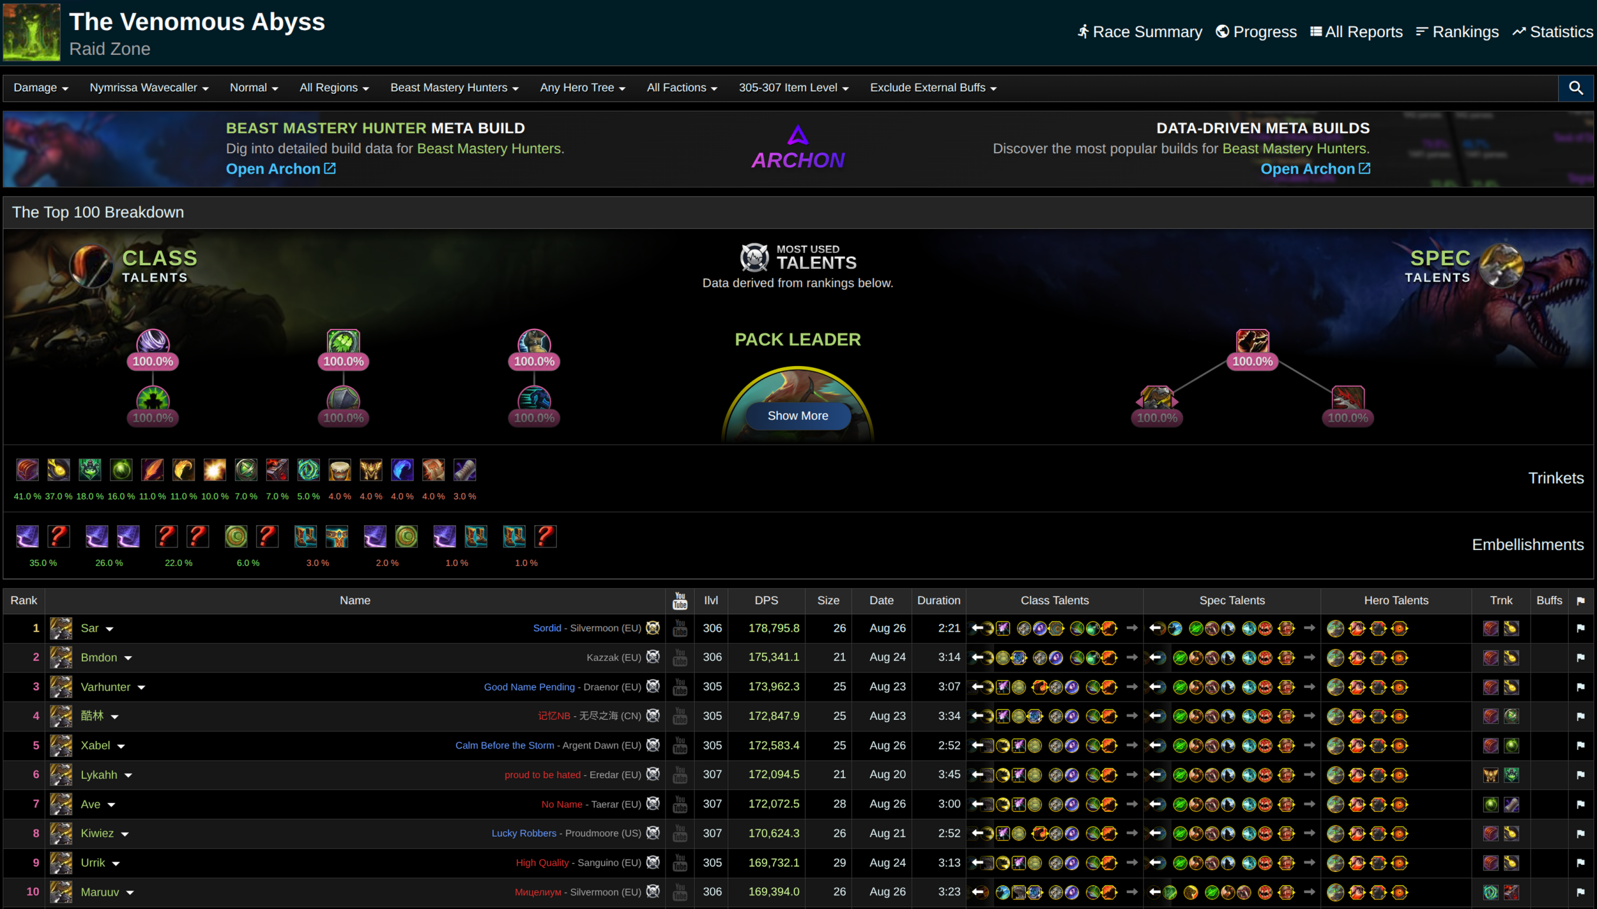Expand the 305-307 Item Level filter
Image resolution: width=1597 pixels, height=909 pixels.
[793, 88]
